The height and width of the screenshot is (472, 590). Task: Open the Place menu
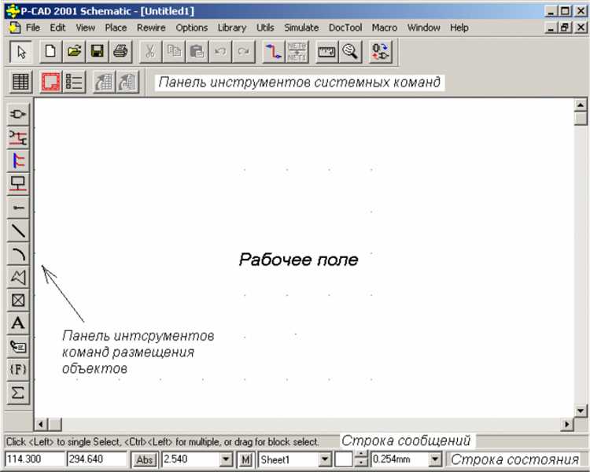(x=116, y=28)
